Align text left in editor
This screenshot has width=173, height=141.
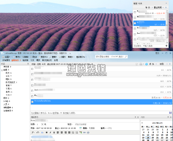[x=58, y=133]
